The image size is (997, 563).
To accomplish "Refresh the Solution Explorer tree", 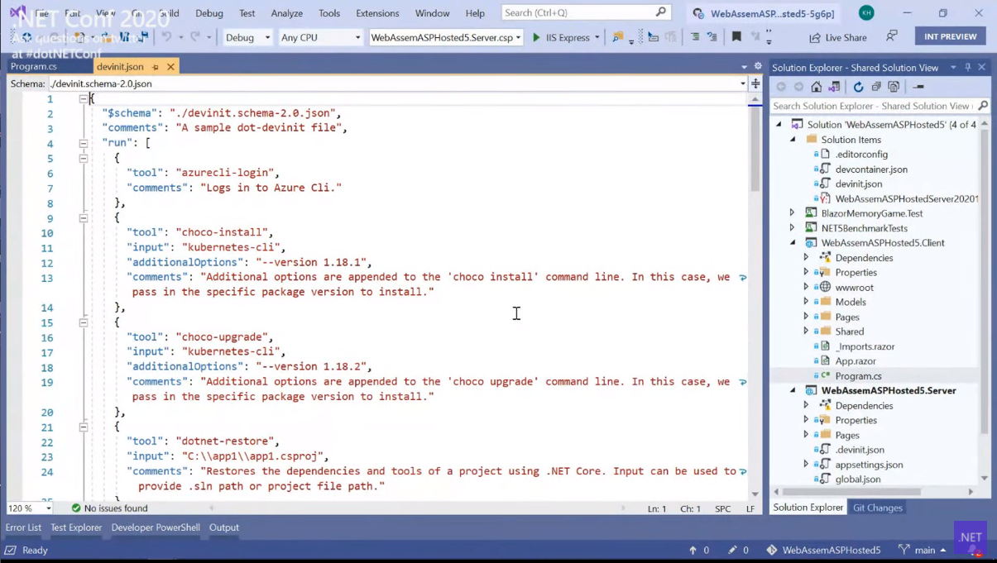I will pyautogui.click(x=858, y=87).
